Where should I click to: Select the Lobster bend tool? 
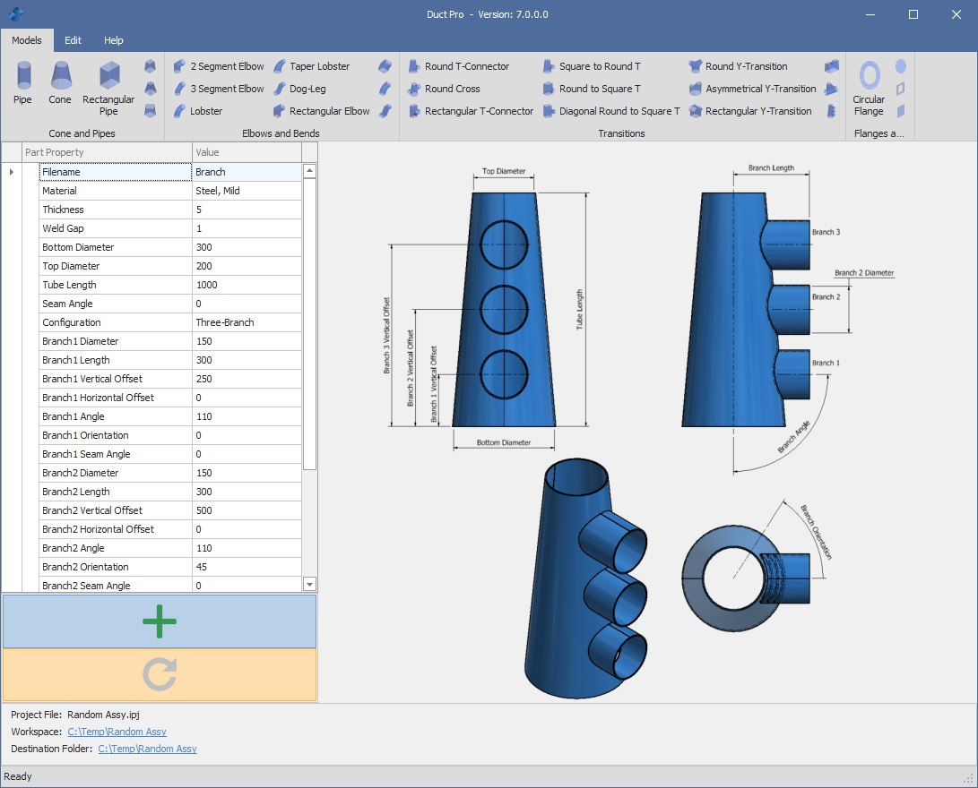[x=198, y=111]
